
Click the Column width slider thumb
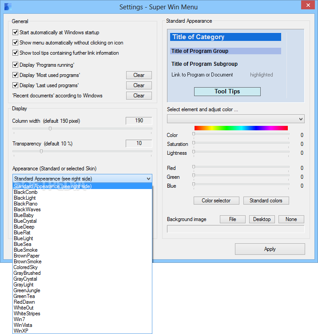coord(50,129)
